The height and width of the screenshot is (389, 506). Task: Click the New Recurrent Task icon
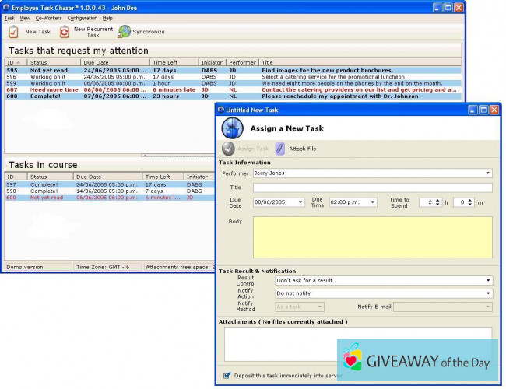[x=65, y=32]
